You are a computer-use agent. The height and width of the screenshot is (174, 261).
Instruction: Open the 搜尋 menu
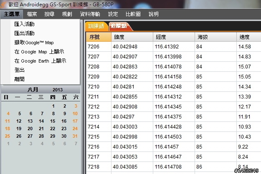49,14
